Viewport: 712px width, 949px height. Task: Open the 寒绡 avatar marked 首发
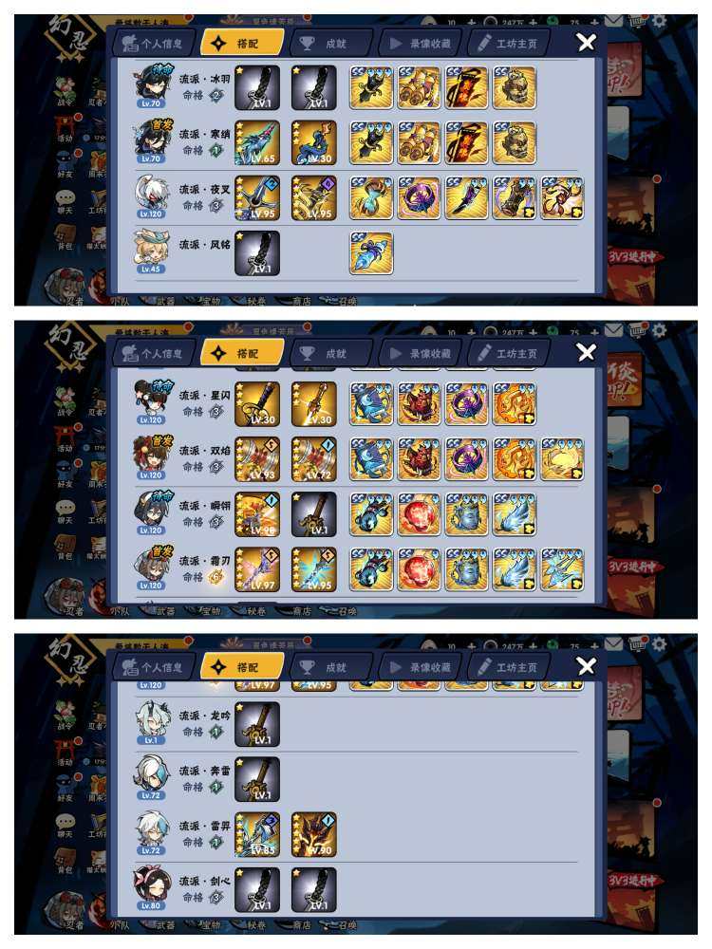point(151,141)
